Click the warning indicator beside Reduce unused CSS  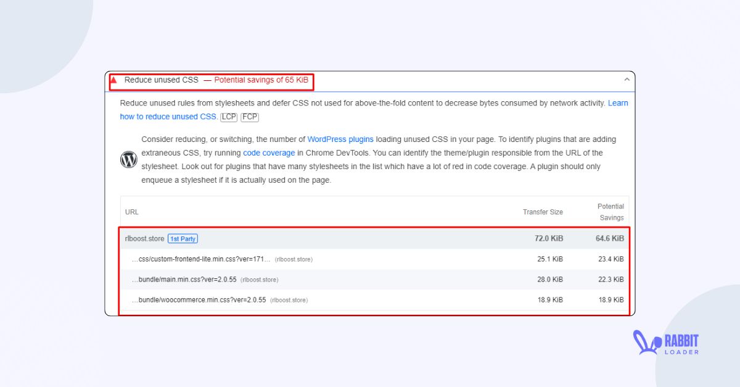pos(114,80)
